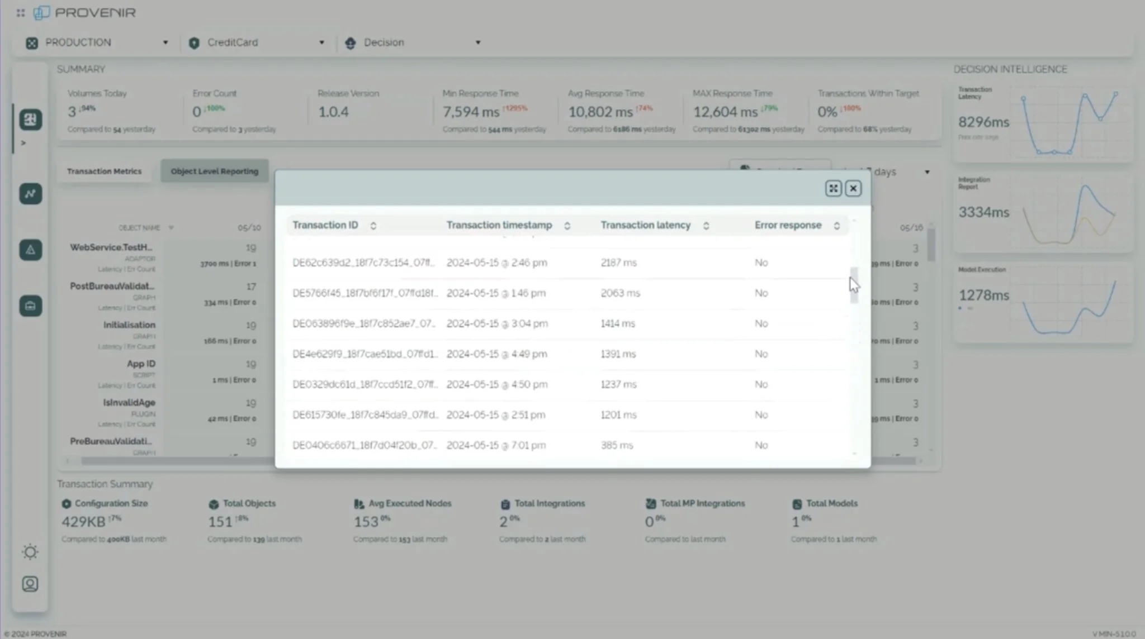
Task: Open the CreditCard dropdown
Action: pyautogui.click(x=257, y=42)
